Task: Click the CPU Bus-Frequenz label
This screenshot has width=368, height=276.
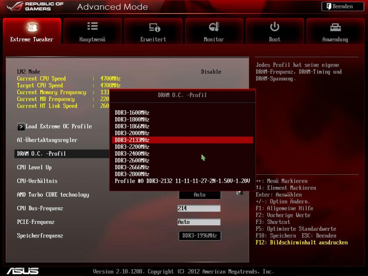Action: tap(40, 208)
